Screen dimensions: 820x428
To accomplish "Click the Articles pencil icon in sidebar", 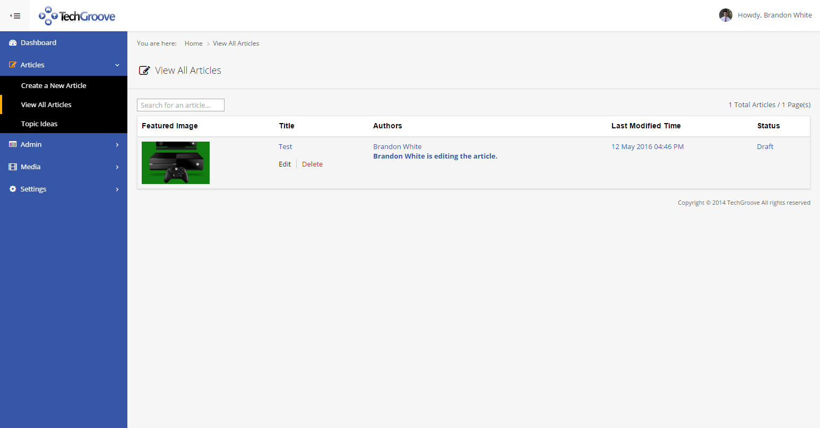I will tap(13, 65).
